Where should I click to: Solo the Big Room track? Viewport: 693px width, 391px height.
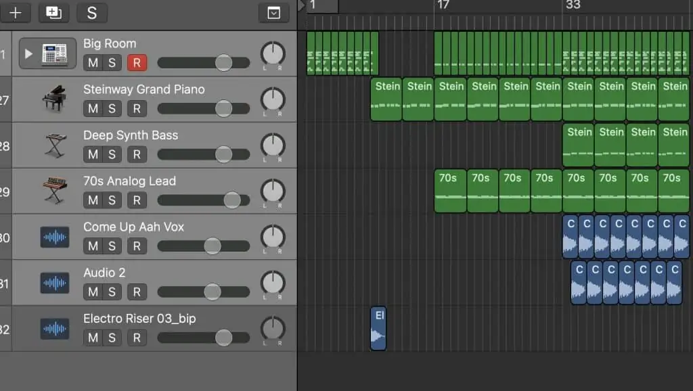pos(112,63)
